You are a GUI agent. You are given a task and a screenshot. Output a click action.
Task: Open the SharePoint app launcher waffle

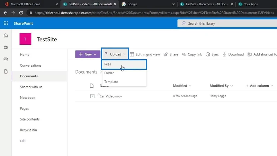[x=6, y=23]
